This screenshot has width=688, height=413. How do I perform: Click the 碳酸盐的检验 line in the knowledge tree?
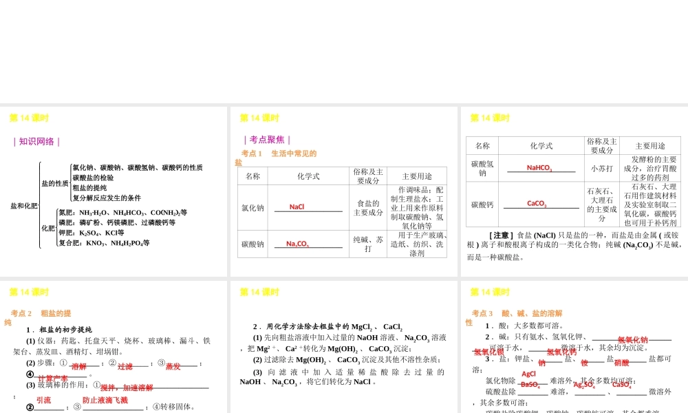pos(93,178)
